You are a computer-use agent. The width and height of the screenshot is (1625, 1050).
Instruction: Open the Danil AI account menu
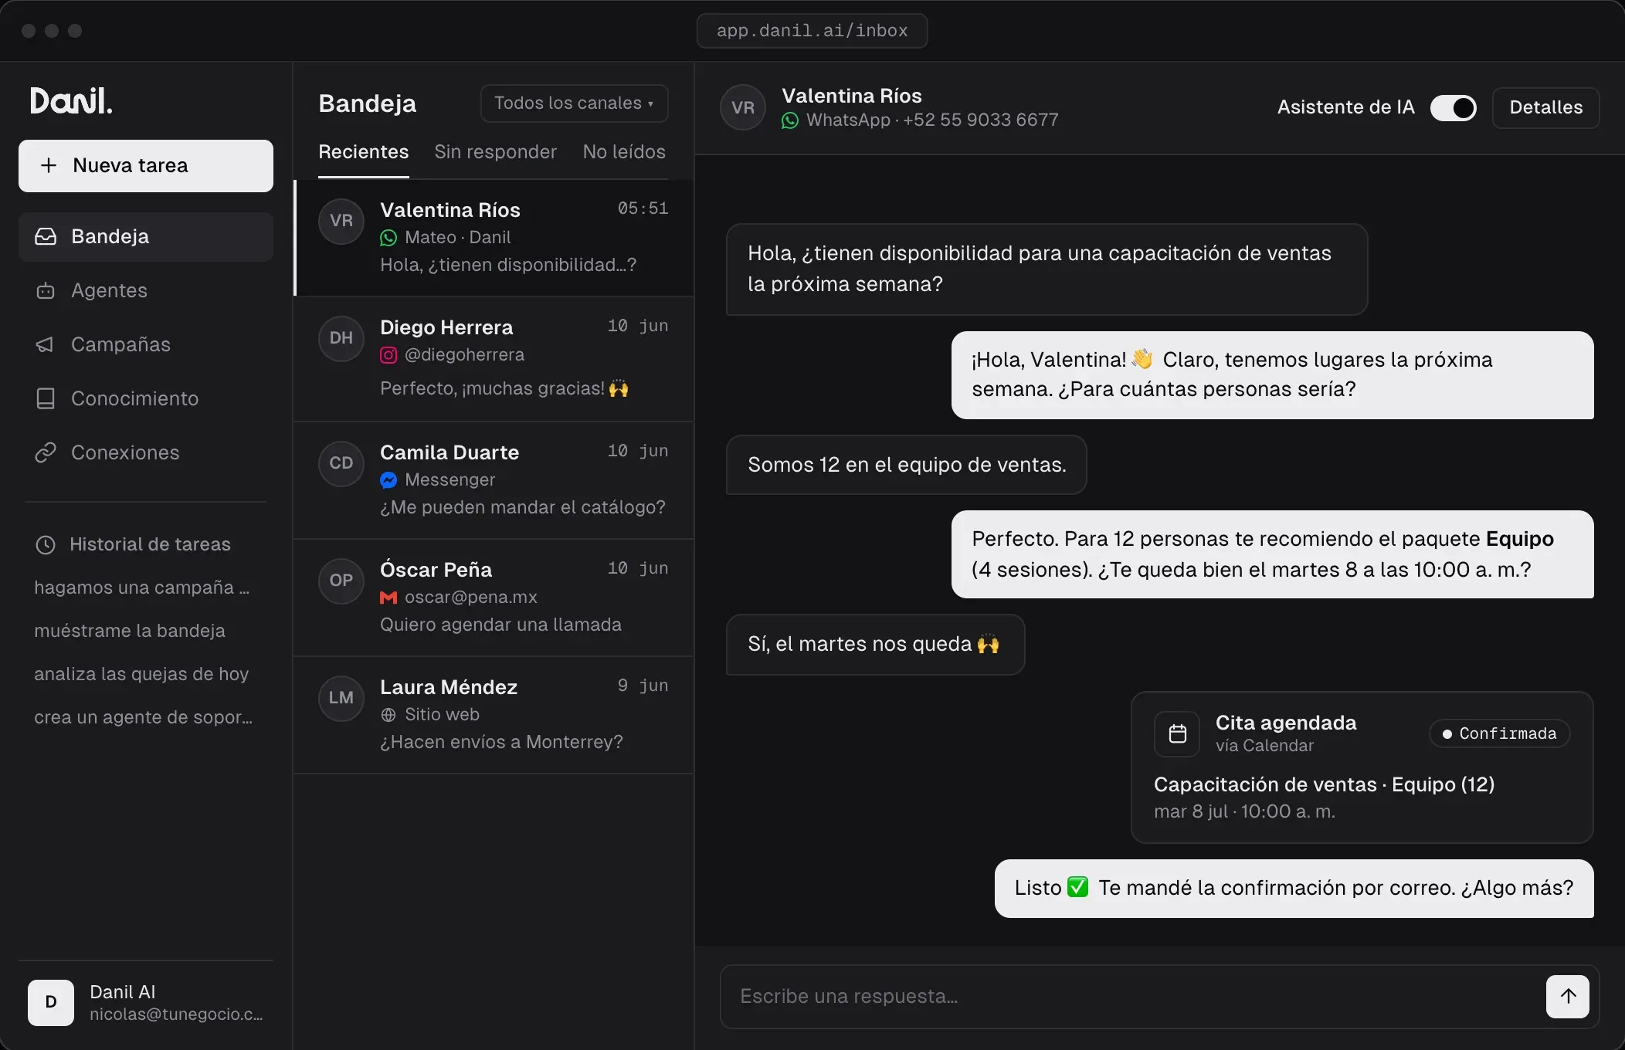click(x=146, y=1002)
